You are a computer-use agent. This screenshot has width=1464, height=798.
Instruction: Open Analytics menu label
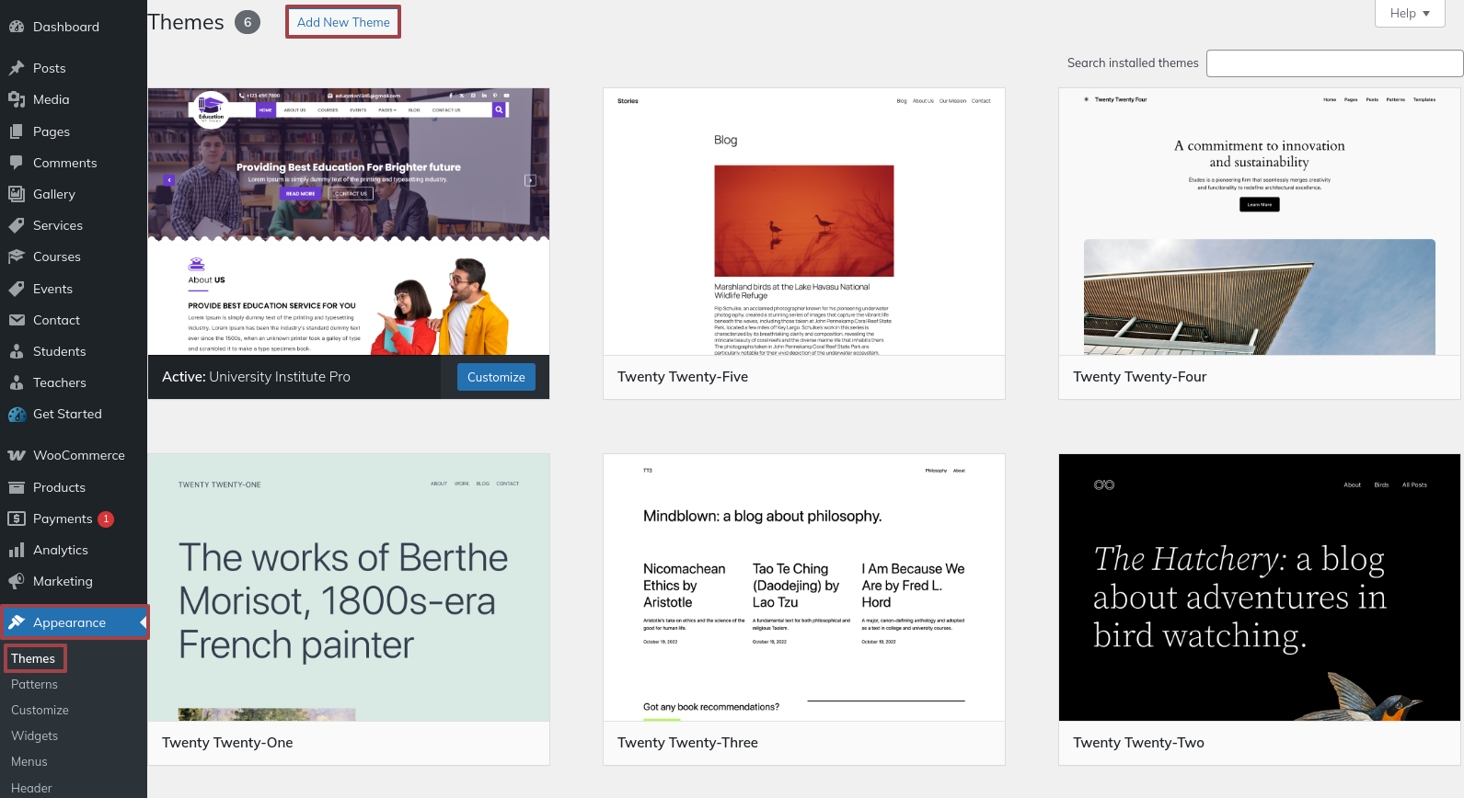click(61, 550)
